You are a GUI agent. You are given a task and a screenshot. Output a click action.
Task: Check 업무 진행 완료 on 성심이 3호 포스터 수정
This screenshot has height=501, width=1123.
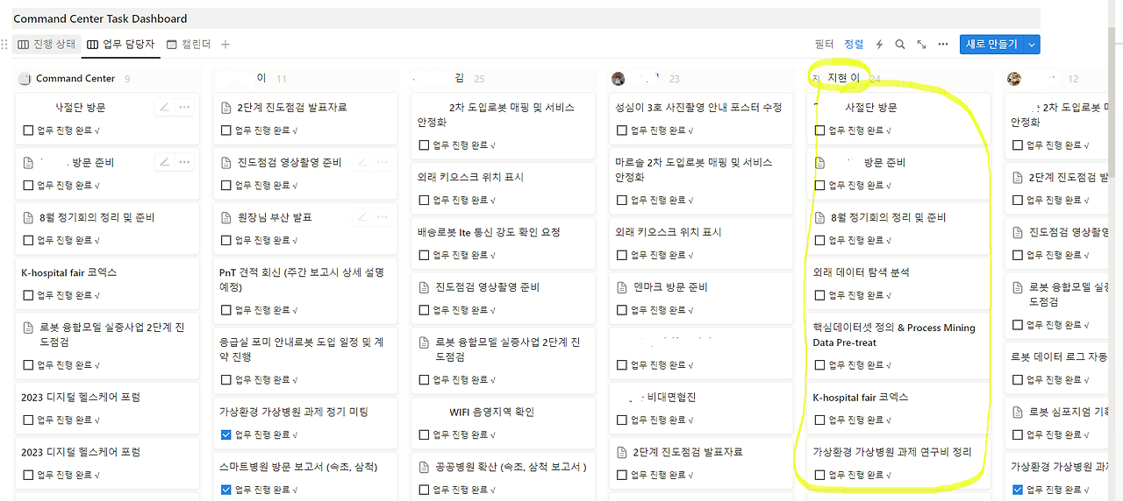622,131
